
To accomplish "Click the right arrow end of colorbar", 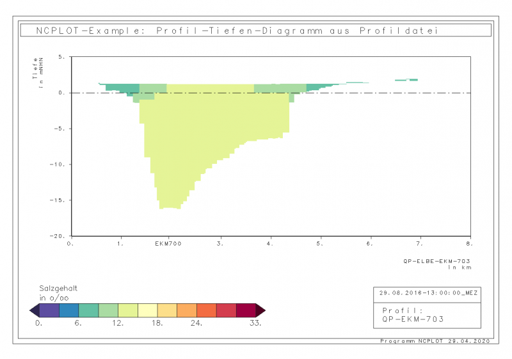I will tap(260, 310).
